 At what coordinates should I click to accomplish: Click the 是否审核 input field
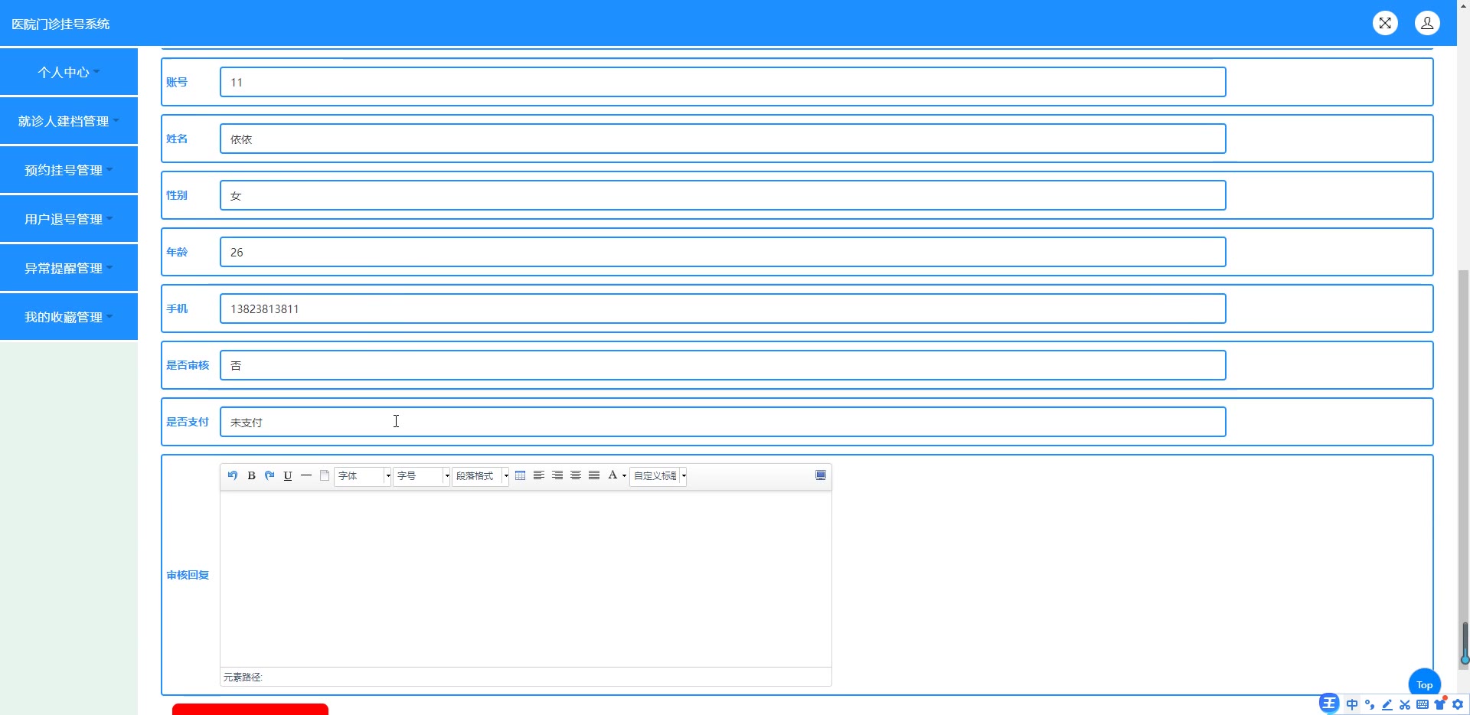tap(723, 365)
